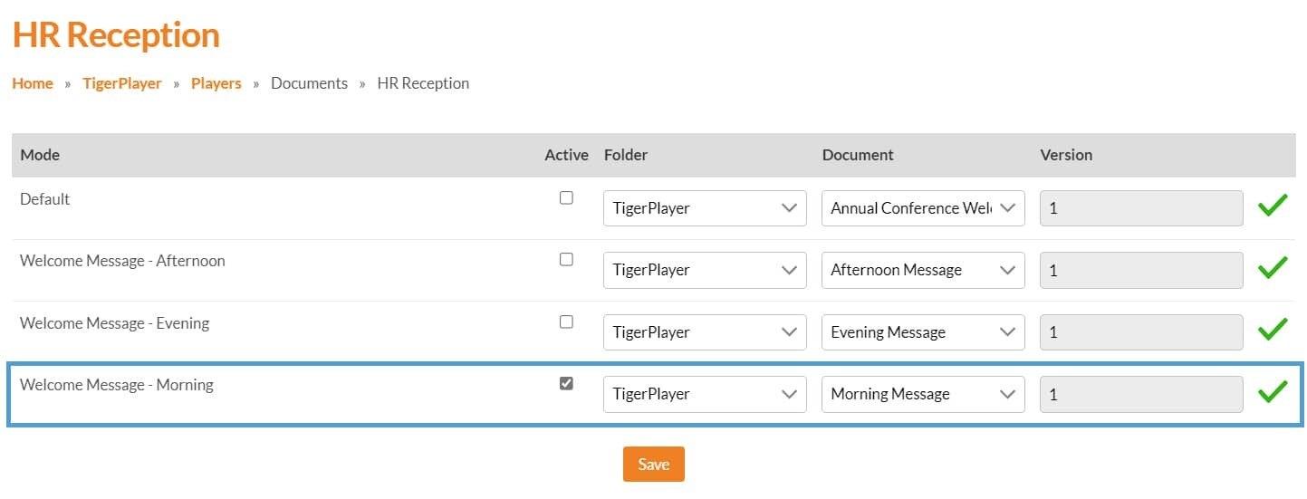This screenshot has width=1307, height=499.
Task: Check Active for Welcome Message - Evening
Action: click(x=566, y=321)
